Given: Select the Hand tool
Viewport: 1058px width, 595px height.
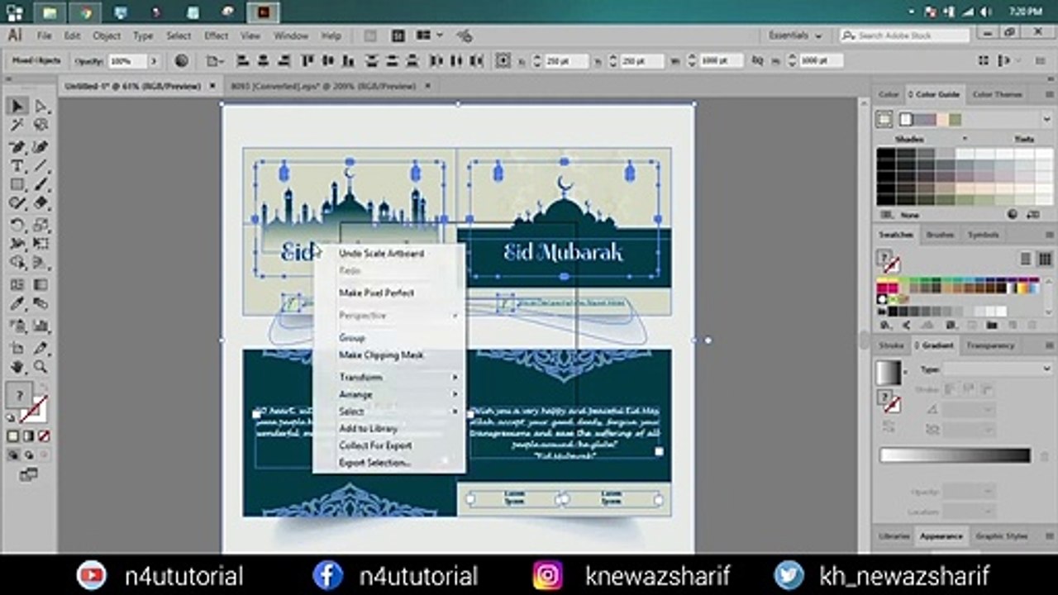Looking at the screenshot, I should click(17, 366).
